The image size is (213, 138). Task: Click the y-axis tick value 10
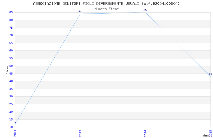tap(11, 127)
